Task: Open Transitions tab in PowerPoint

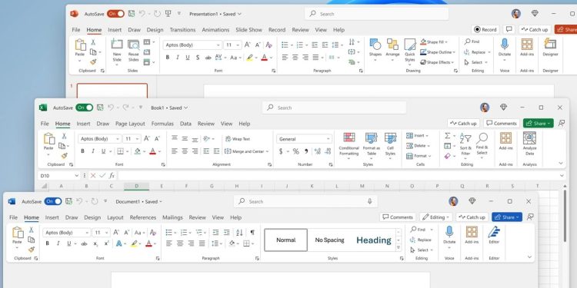Action: [182, 30]
